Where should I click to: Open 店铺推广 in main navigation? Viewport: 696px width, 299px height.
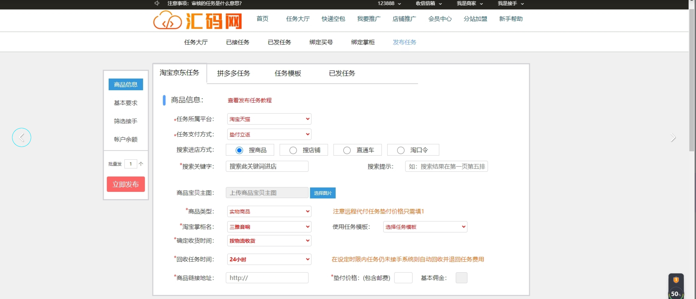point(404,19)
